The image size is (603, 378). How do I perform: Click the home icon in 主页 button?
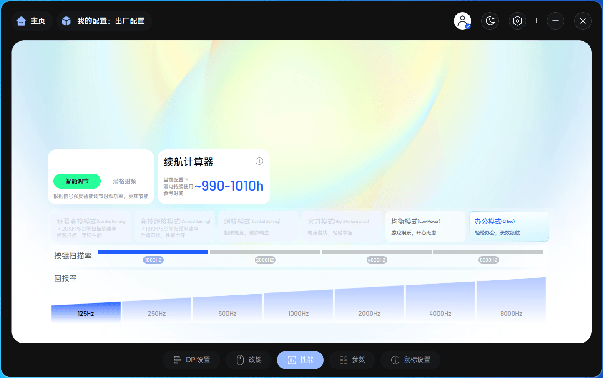tap(21, 20)
